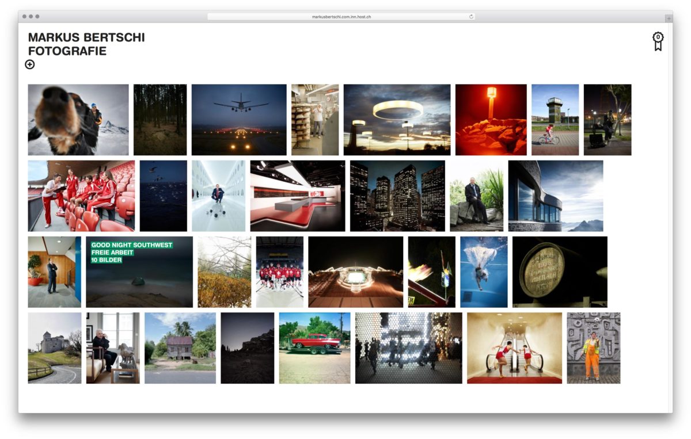The height and width of the screenshot is (439, 691).
Task: Open the red tracksuit team stadium photo
Action: [81, 196]
